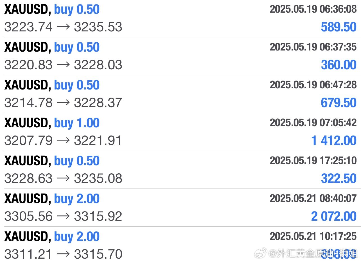Open the 679.50 profit trade row
Image resolution: width=361 pixels, height=262 pixels.
tap(180, 94)
